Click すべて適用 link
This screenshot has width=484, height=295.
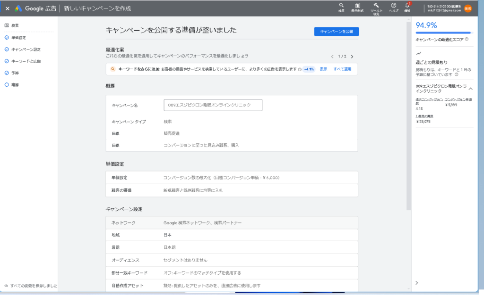pyautogui.click(x=342, y=69)
